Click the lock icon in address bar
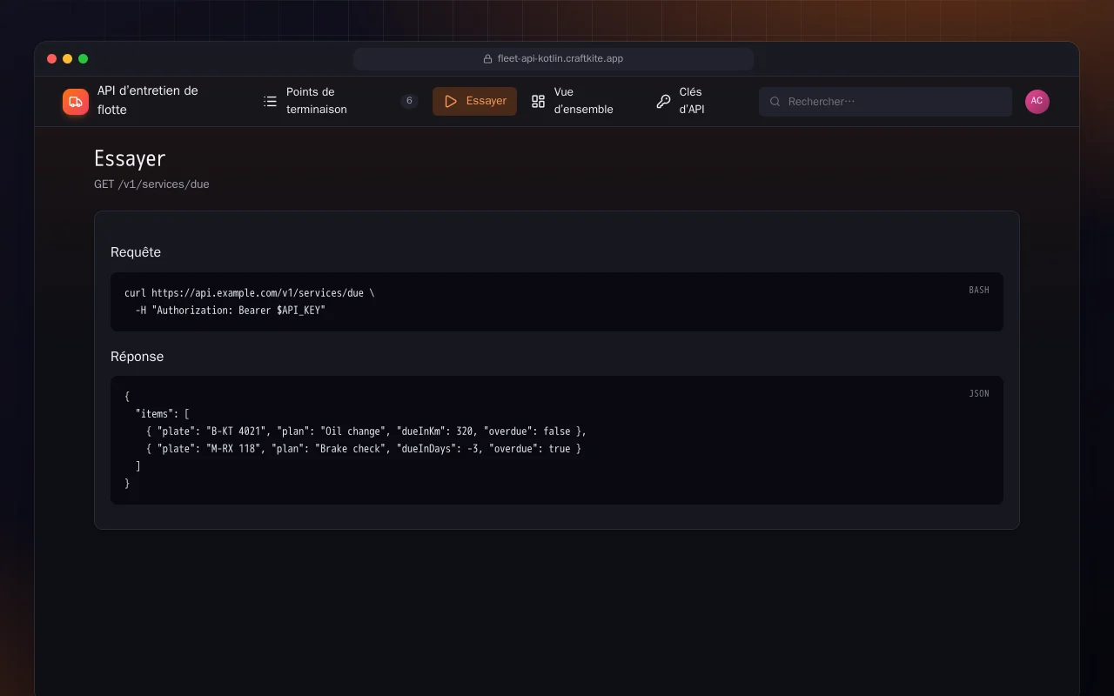Image resolution: width=1114 pixels, height=696 pixels. 488,59
